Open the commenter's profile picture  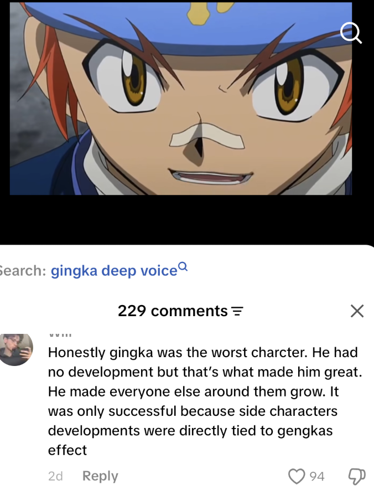click(15, 349)
